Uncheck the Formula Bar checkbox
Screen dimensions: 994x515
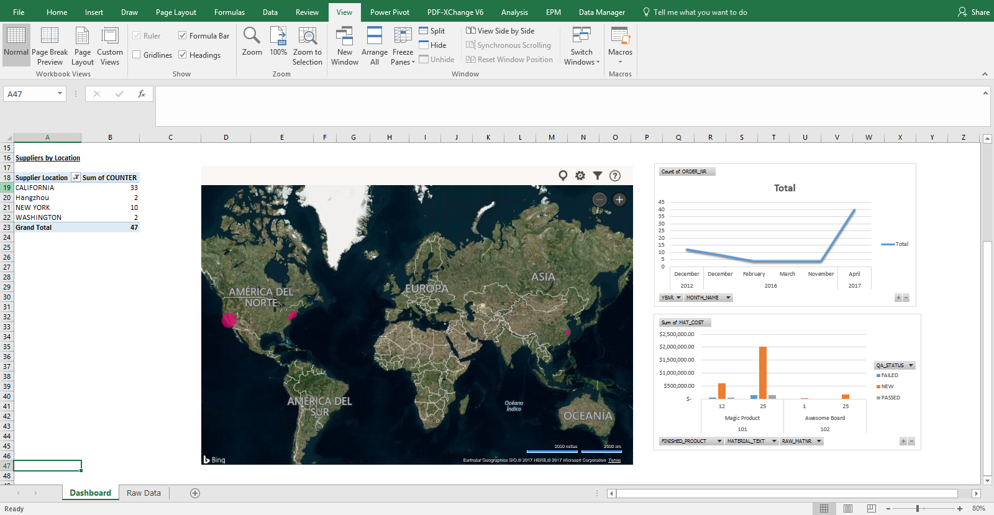point(183,35)
